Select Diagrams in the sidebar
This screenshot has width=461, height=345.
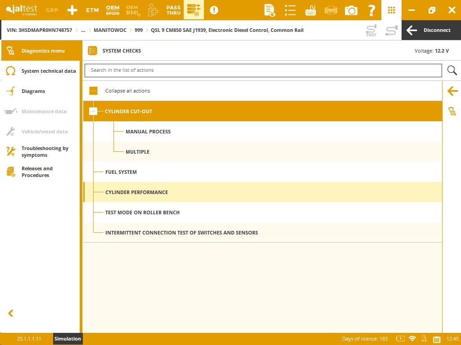(x=33, y=91)
